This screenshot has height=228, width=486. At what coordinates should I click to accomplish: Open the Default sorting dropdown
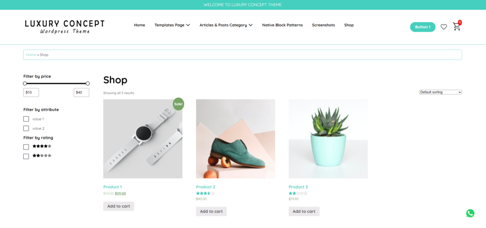[440, 92]
